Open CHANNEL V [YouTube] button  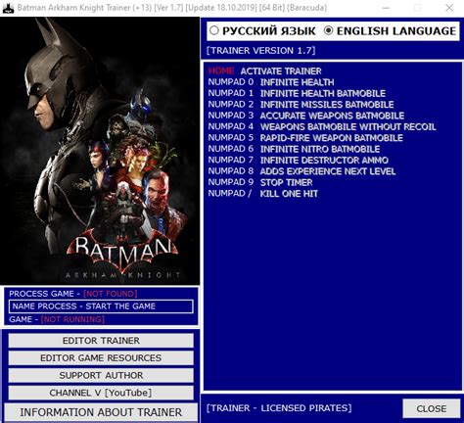(x=101, y=393)
